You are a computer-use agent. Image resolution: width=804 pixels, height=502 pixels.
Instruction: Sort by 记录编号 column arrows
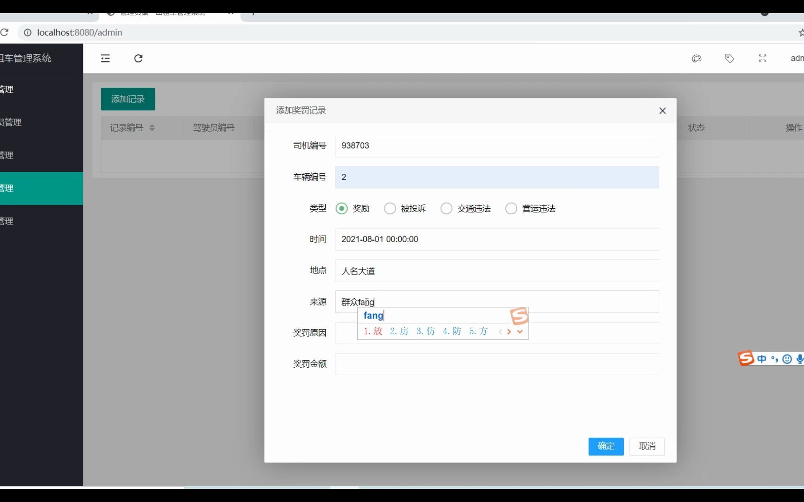(x=152, y=128)
